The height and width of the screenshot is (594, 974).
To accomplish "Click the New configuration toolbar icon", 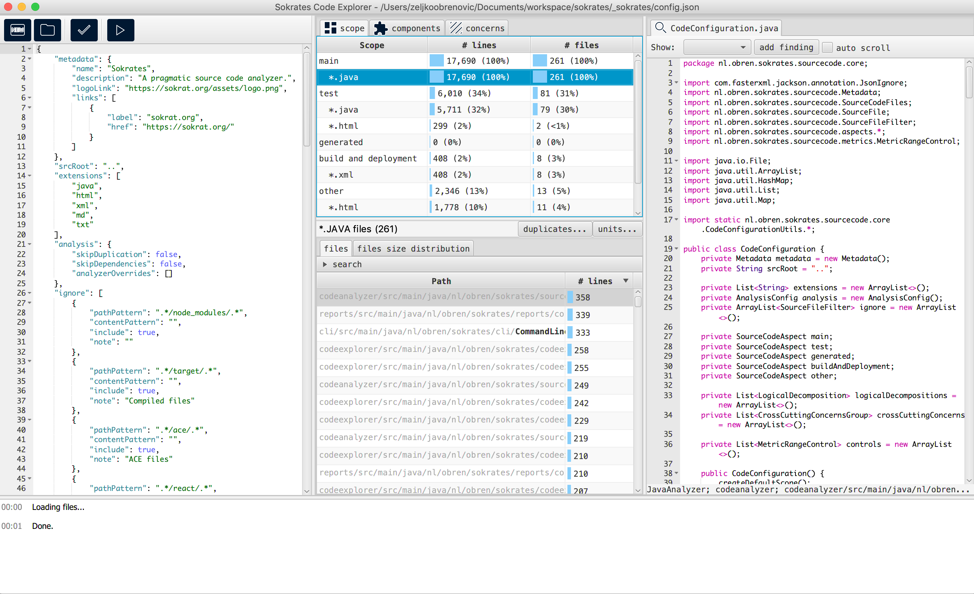I will [x=17, y=30].
